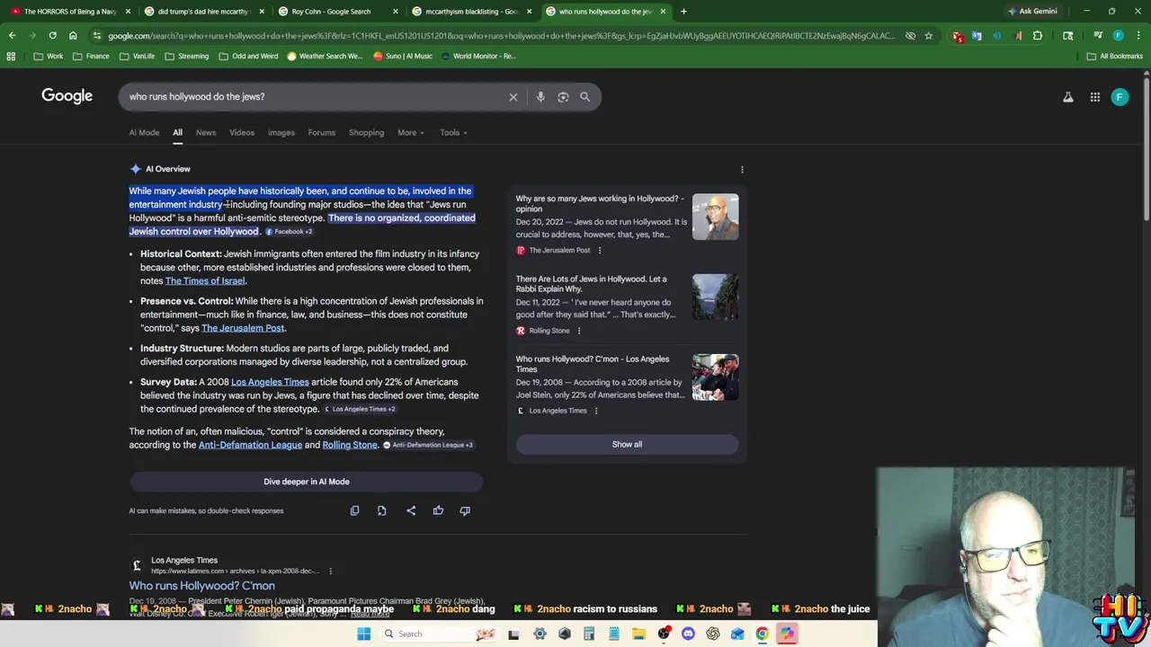Open third-party cookies eye icon
This screenshot has height=647, width=1151.
point(910,36)
